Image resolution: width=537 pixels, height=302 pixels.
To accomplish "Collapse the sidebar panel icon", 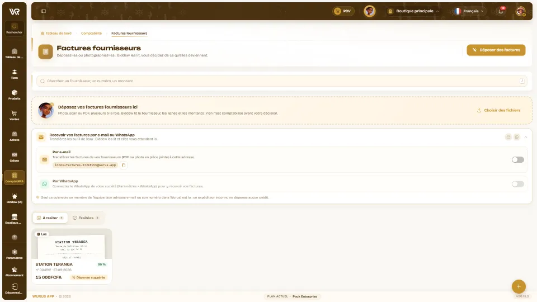I will coord(44,11).
